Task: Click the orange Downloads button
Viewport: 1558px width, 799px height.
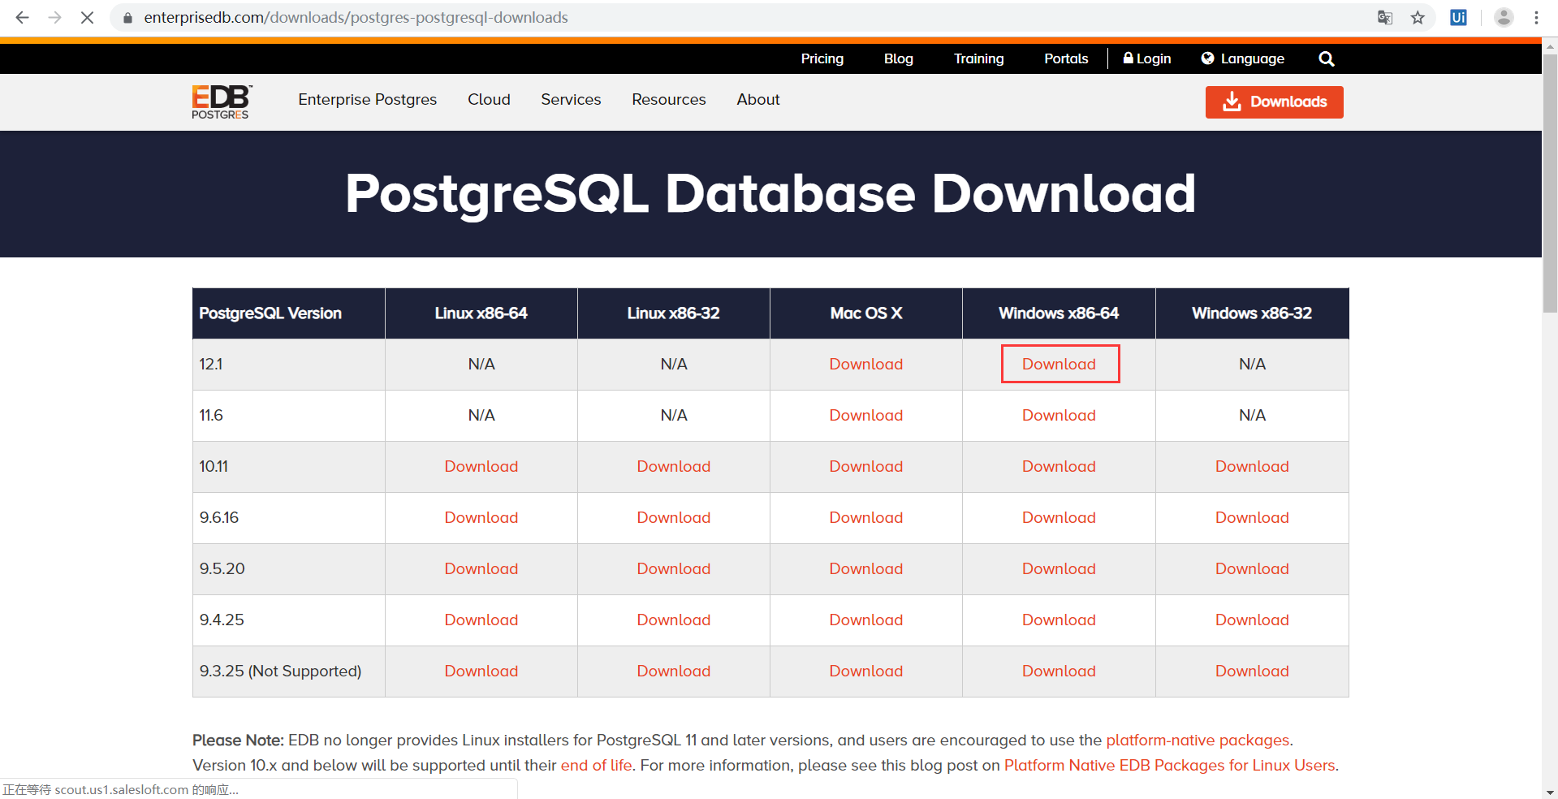Action: pos(1274,101)
